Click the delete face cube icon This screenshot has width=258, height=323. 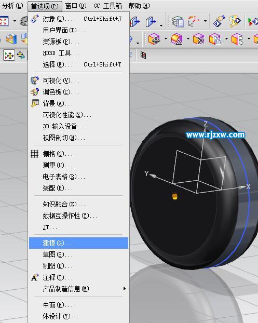click(x=198, y=39)
